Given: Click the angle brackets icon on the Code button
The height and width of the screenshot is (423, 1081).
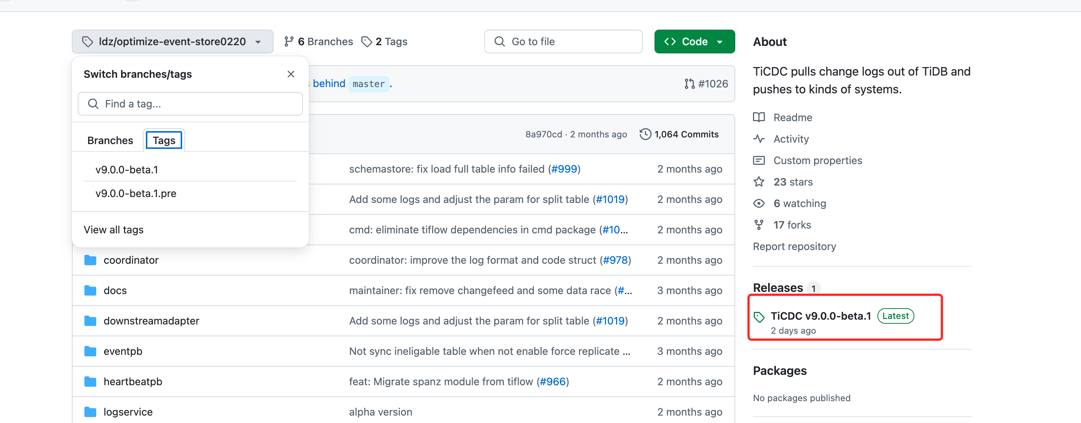Looking at the screenshot, I should [x=670, y=41].
